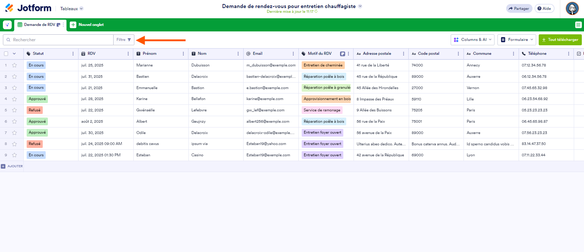Open Nom column options menu
This screenshot has width=584, height=252.
[238, 54]
